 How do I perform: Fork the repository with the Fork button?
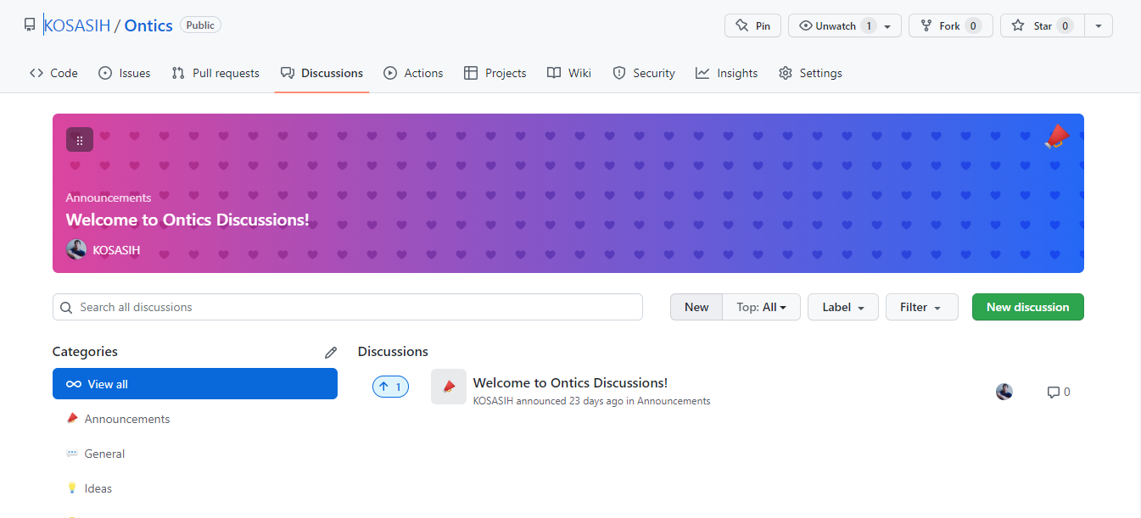pyautogui.click(x=950, y=25)
